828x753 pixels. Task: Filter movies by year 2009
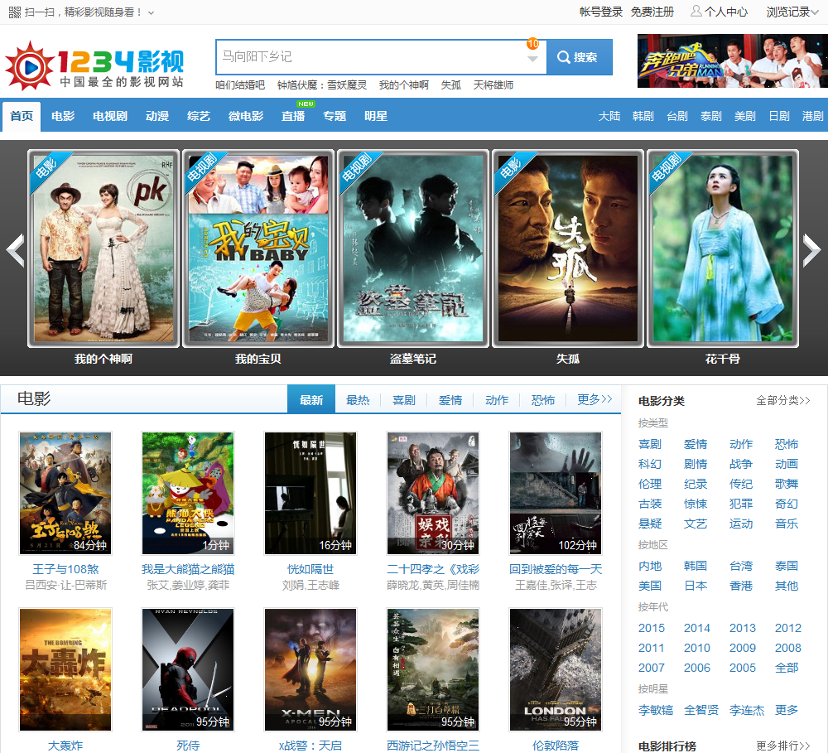click(743, 648)
